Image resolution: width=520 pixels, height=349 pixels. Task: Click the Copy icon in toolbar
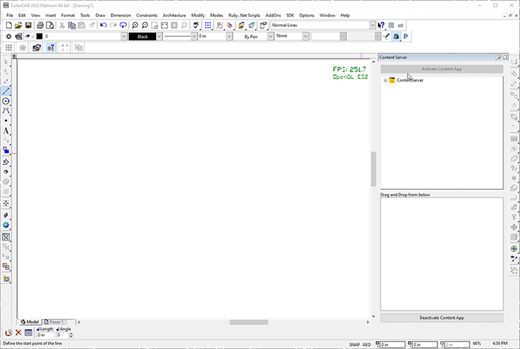pos(71,25)
